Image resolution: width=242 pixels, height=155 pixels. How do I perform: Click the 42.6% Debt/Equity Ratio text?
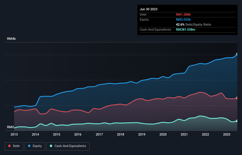tap(194, 24)
